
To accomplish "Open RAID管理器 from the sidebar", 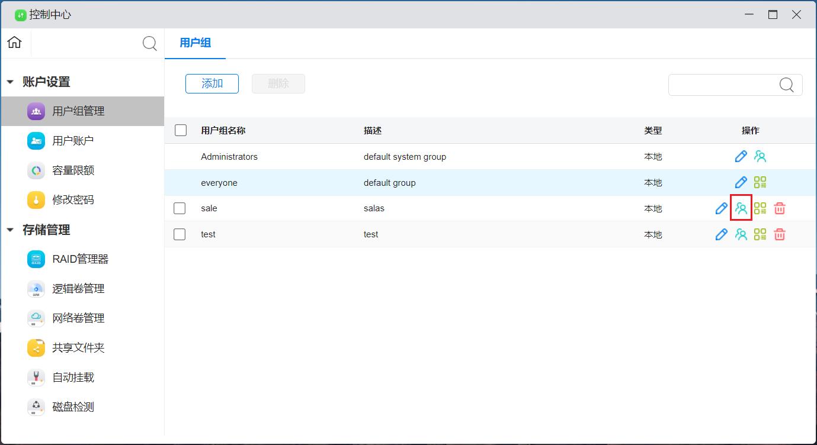I will tap(80, 259).
